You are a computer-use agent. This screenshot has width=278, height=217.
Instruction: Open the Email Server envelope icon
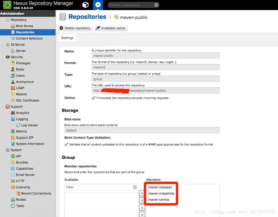13,175
